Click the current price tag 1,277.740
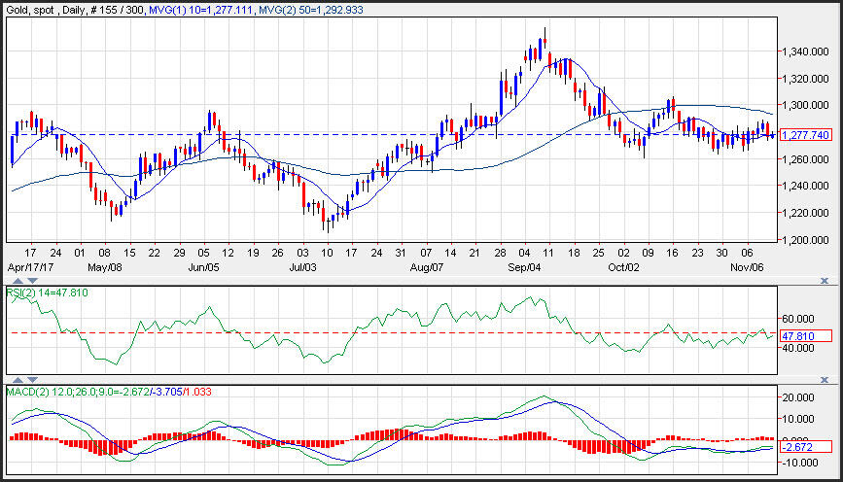 [804, 135]
